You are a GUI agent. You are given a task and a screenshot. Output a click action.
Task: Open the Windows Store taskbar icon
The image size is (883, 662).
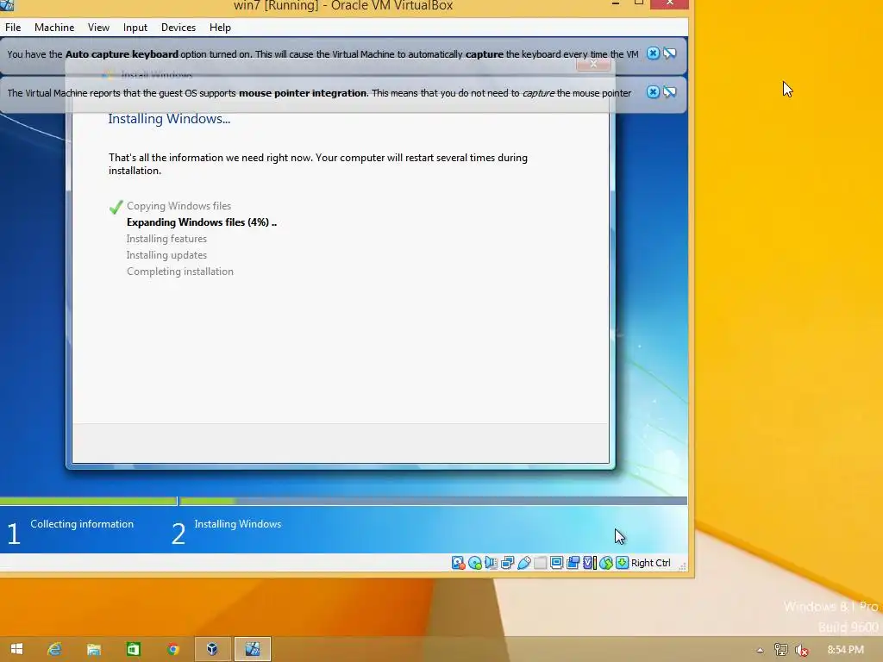(134, 649)
